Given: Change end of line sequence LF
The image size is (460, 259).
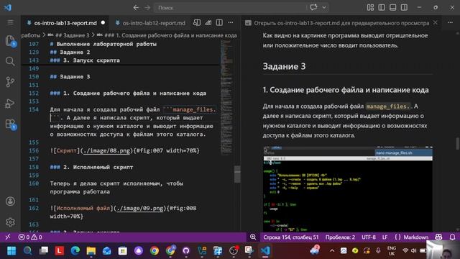Looking at the screenshot, I should coord(385,237).
